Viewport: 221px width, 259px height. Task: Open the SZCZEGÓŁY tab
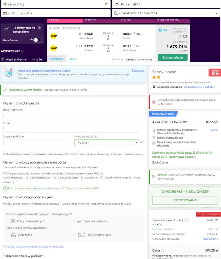pyautogui.click(x=57, y=59)
